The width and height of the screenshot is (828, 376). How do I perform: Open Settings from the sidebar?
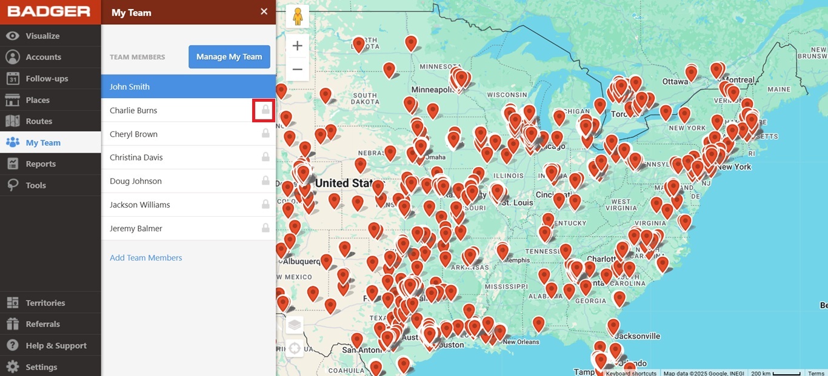41,367
